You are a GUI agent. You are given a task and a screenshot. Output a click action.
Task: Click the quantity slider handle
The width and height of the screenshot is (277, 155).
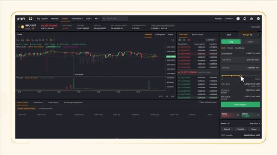241,76
